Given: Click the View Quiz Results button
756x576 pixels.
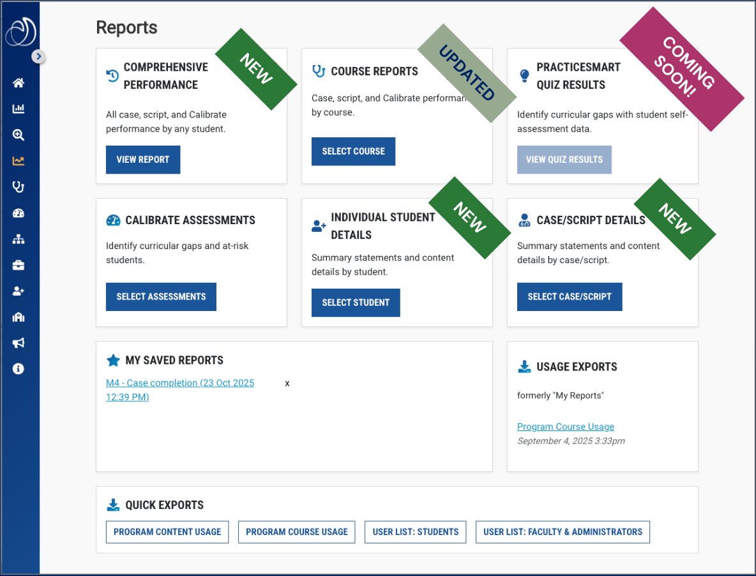Looking at the screenshot, I should pyautogui.click(x=564, y=160).
